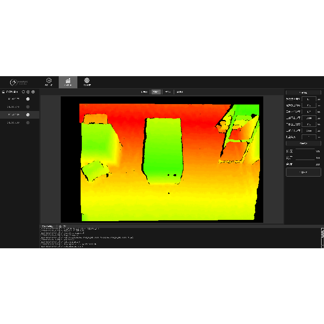Select the bar-chart tab in top navigation
The height and width of the screenshot is (324, 324).
tap(68, 82)
